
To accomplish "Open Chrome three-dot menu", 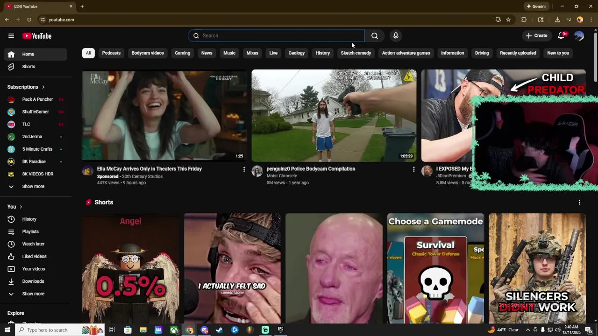I will click(x=591, y=20).
